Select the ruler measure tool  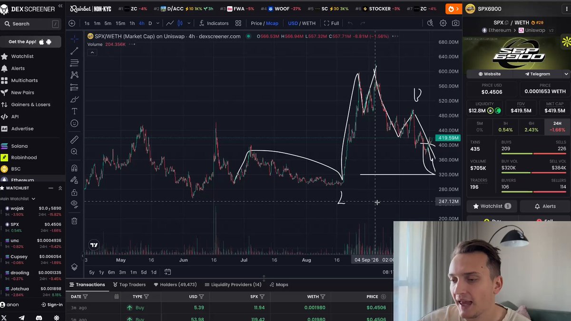pyautogui.click(x=74, y=140)
